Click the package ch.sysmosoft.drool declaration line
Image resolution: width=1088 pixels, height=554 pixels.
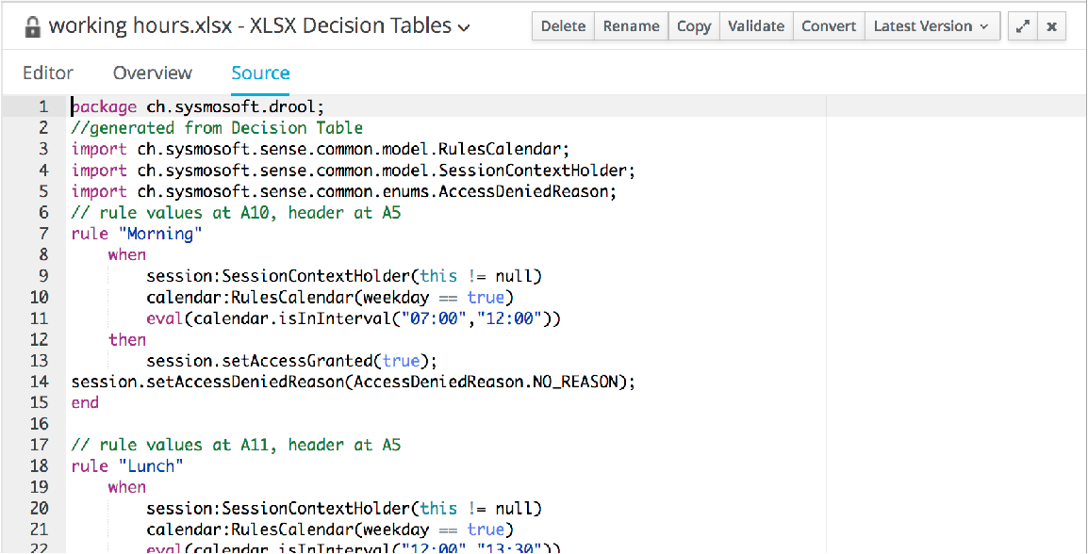[x=198, y=106]
